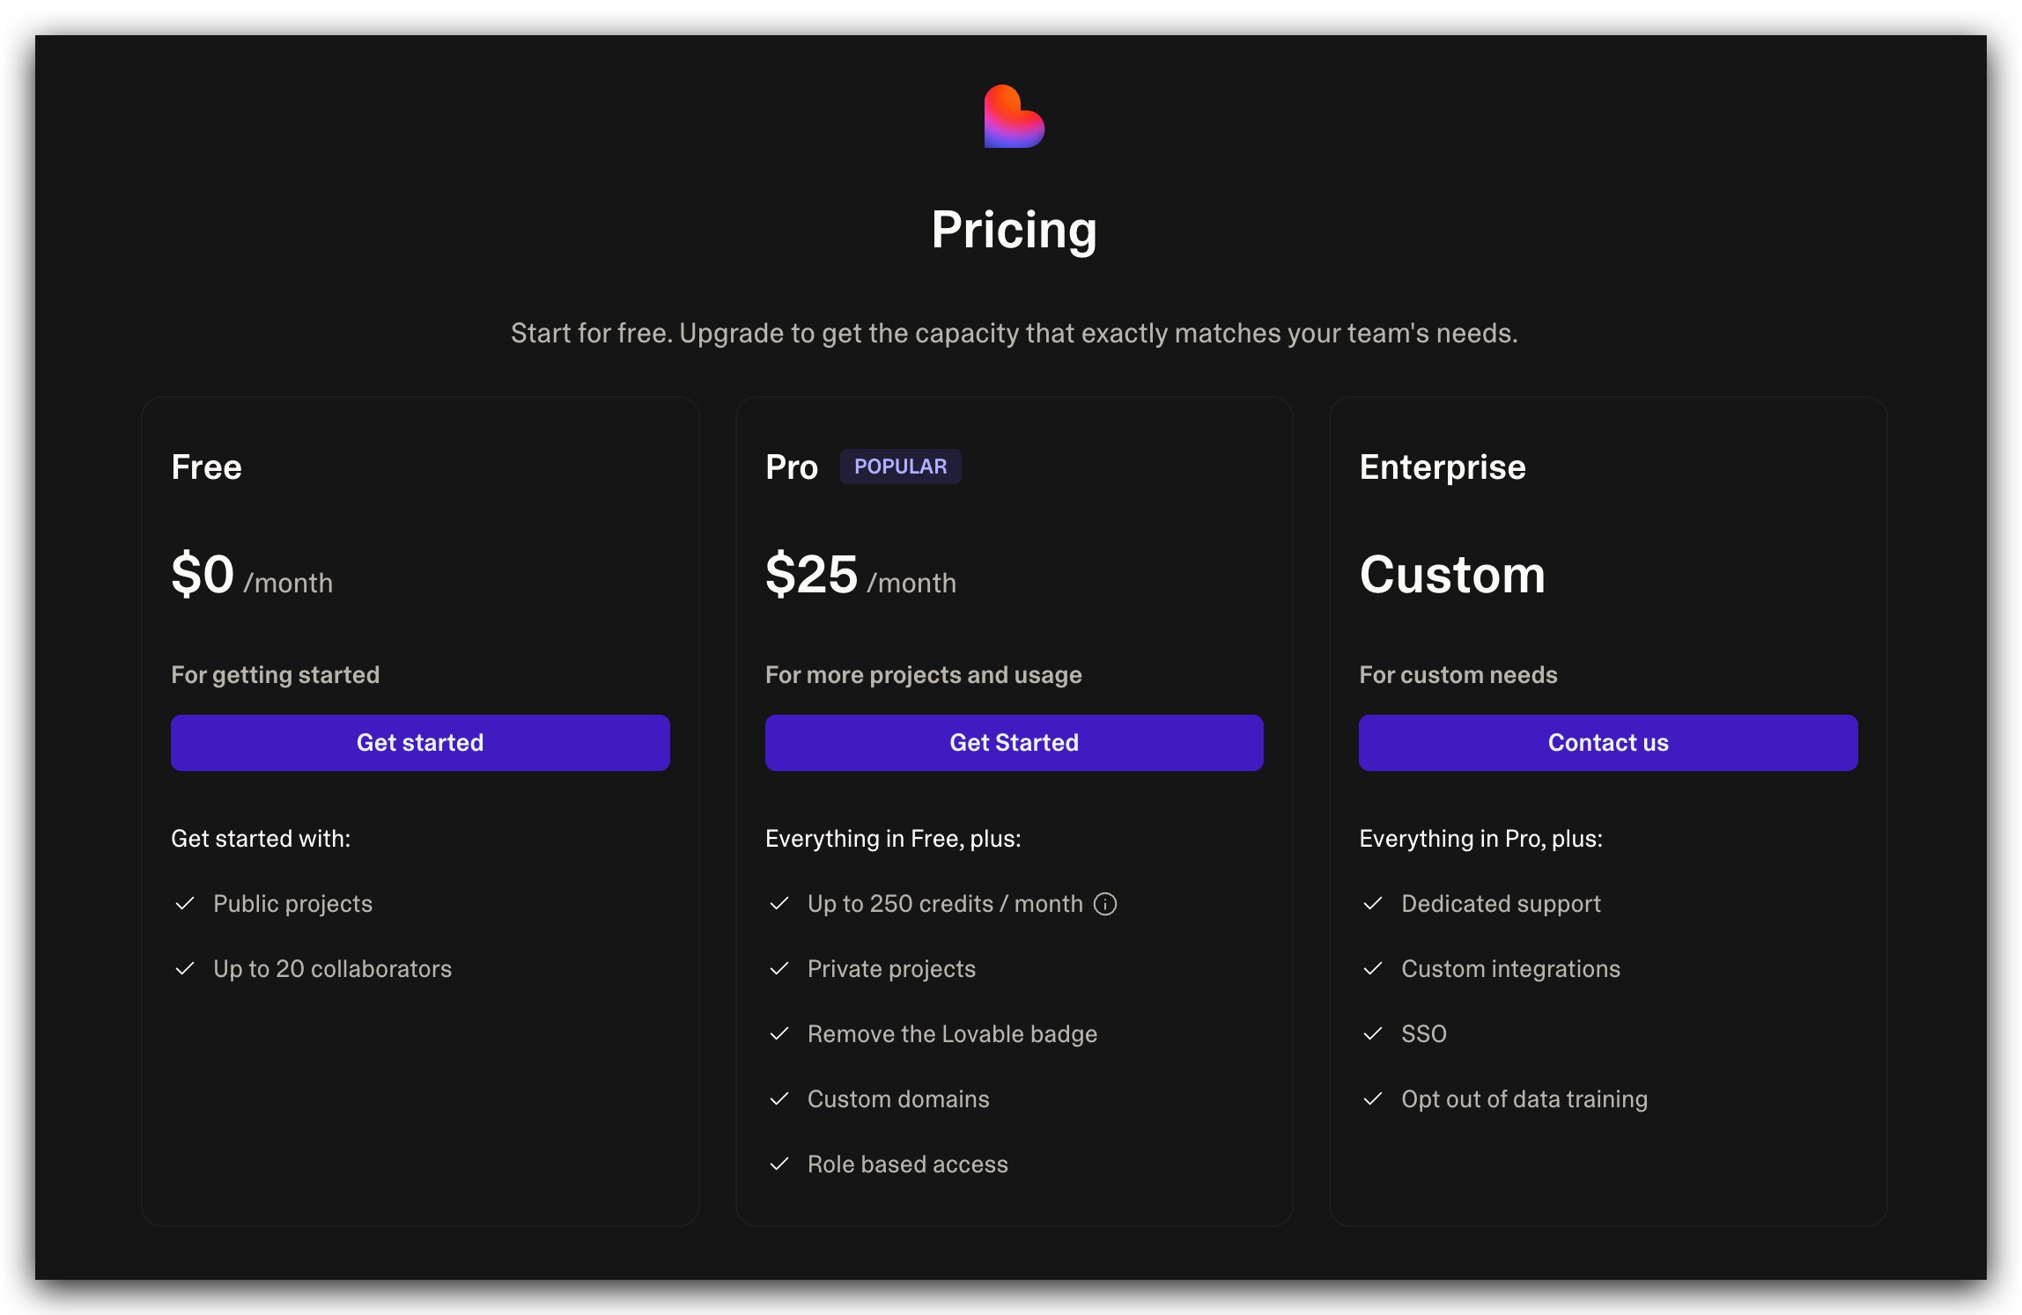Viewport: 2022px width, 1315px height.
Task: Click checkmark beside Role based access
Action: click(779, 1164)
